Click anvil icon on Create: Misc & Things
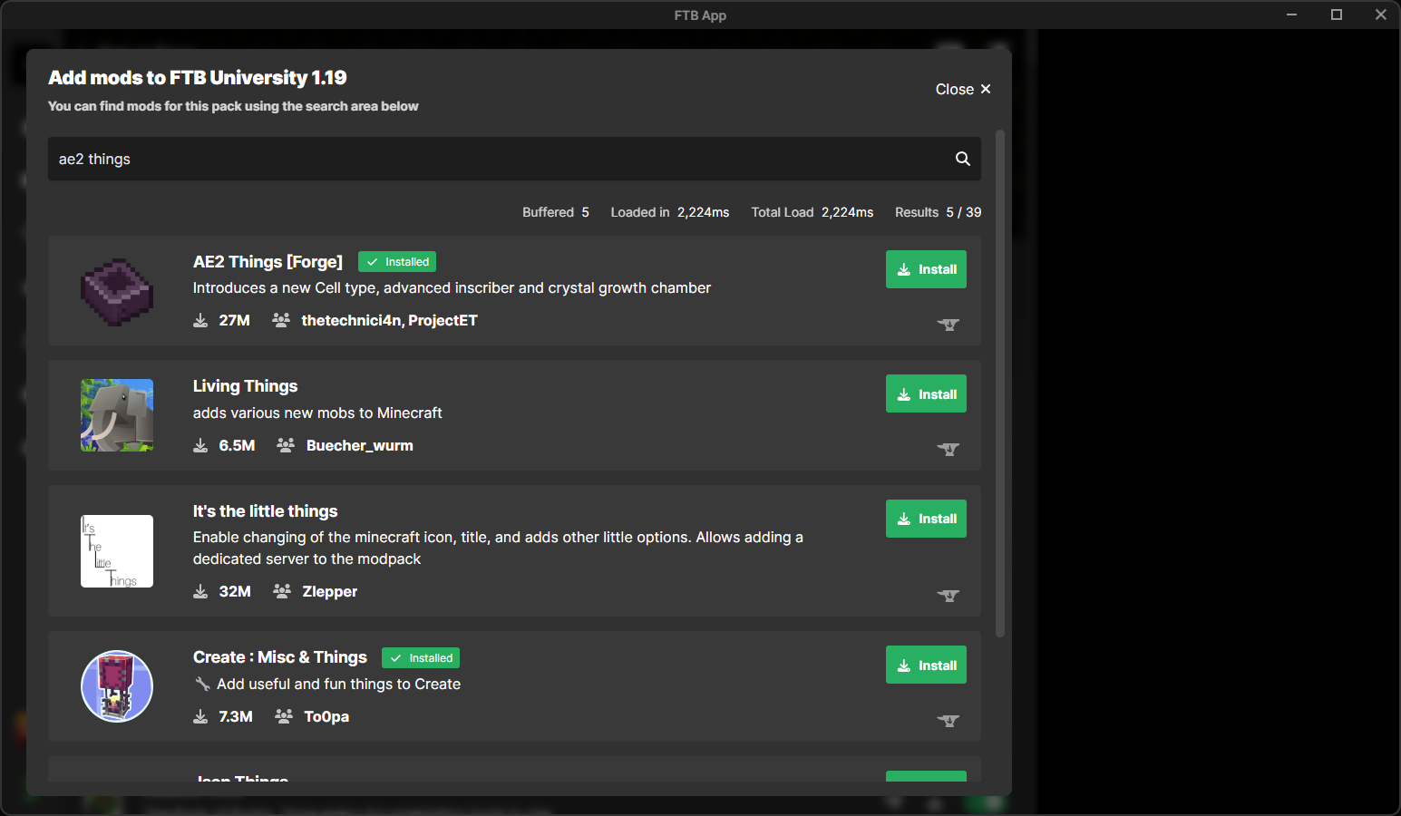1401x816 pixels. pyautogui.click(x=948, y=721)
